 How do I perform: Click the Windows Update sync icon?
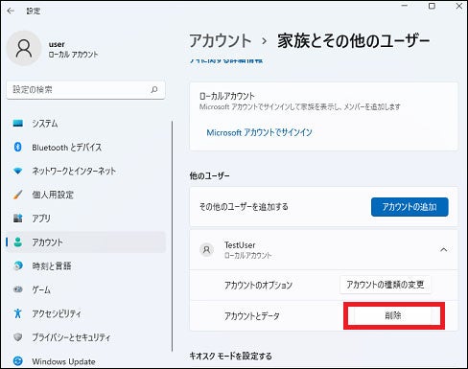coord(18,361)
